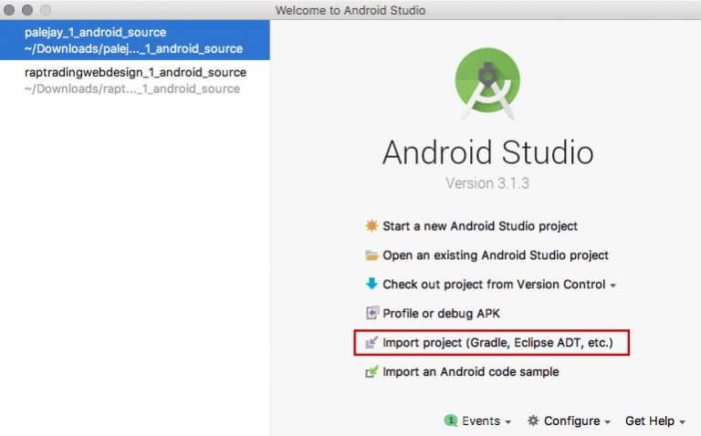
Task: Select Start a new Android Studio project text
Action: [x=480, y=226]
